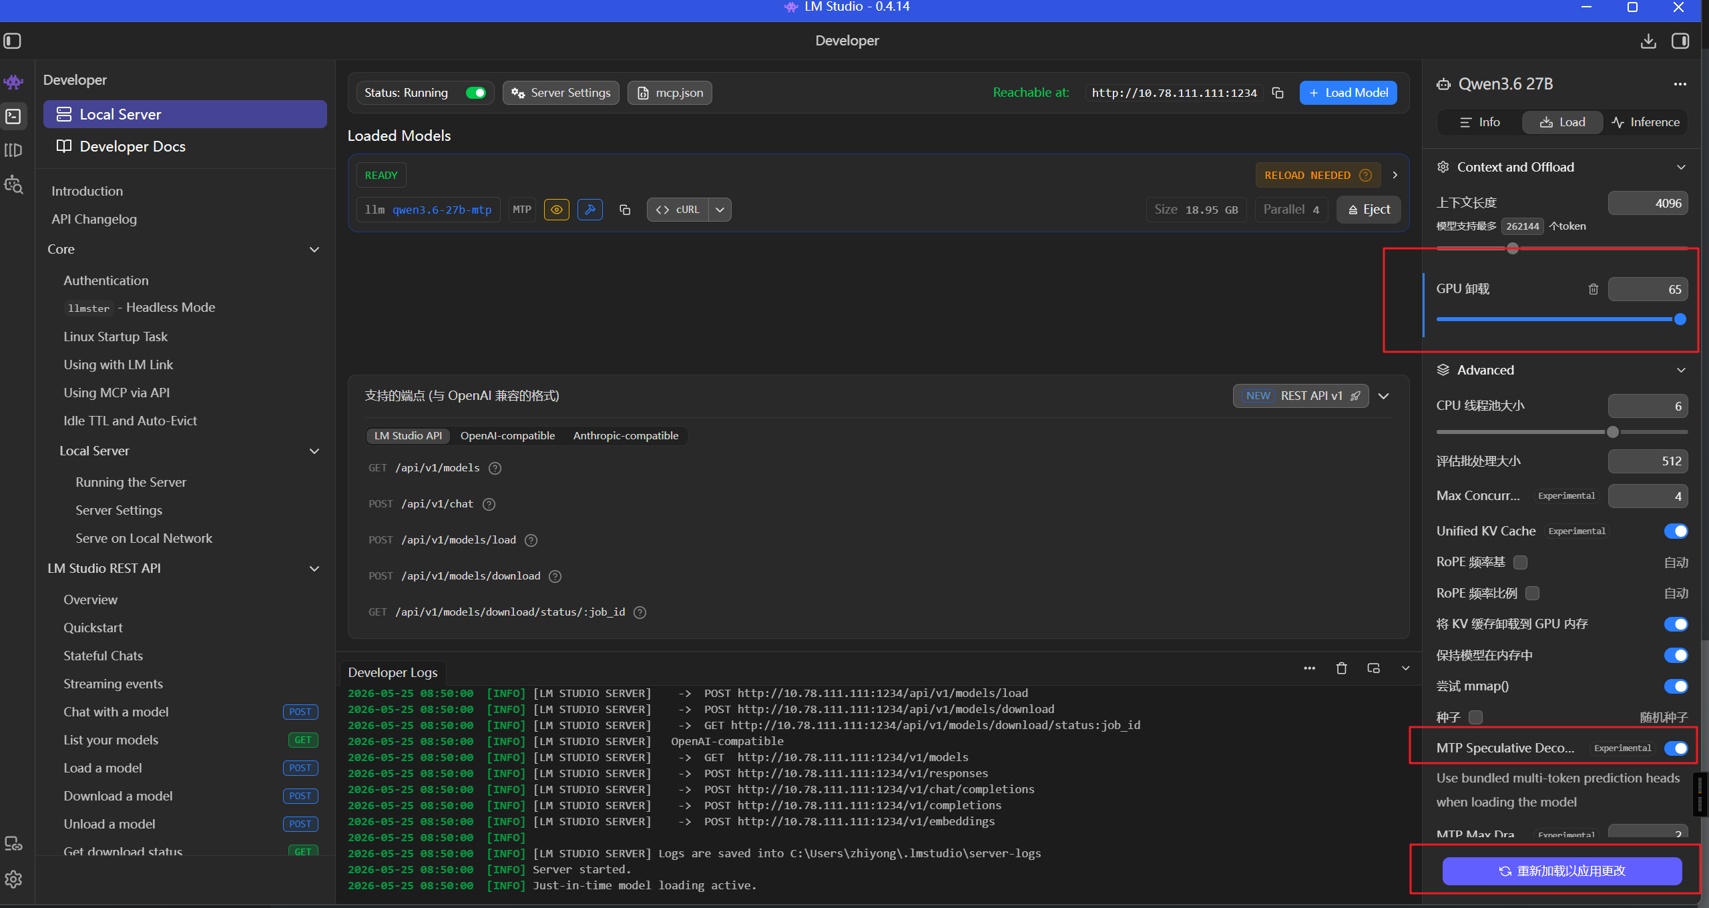Copy the qwen3.6-27b-mtp model identifier
This screenshot has height=908, width=1709.
[x=625, y=210]
